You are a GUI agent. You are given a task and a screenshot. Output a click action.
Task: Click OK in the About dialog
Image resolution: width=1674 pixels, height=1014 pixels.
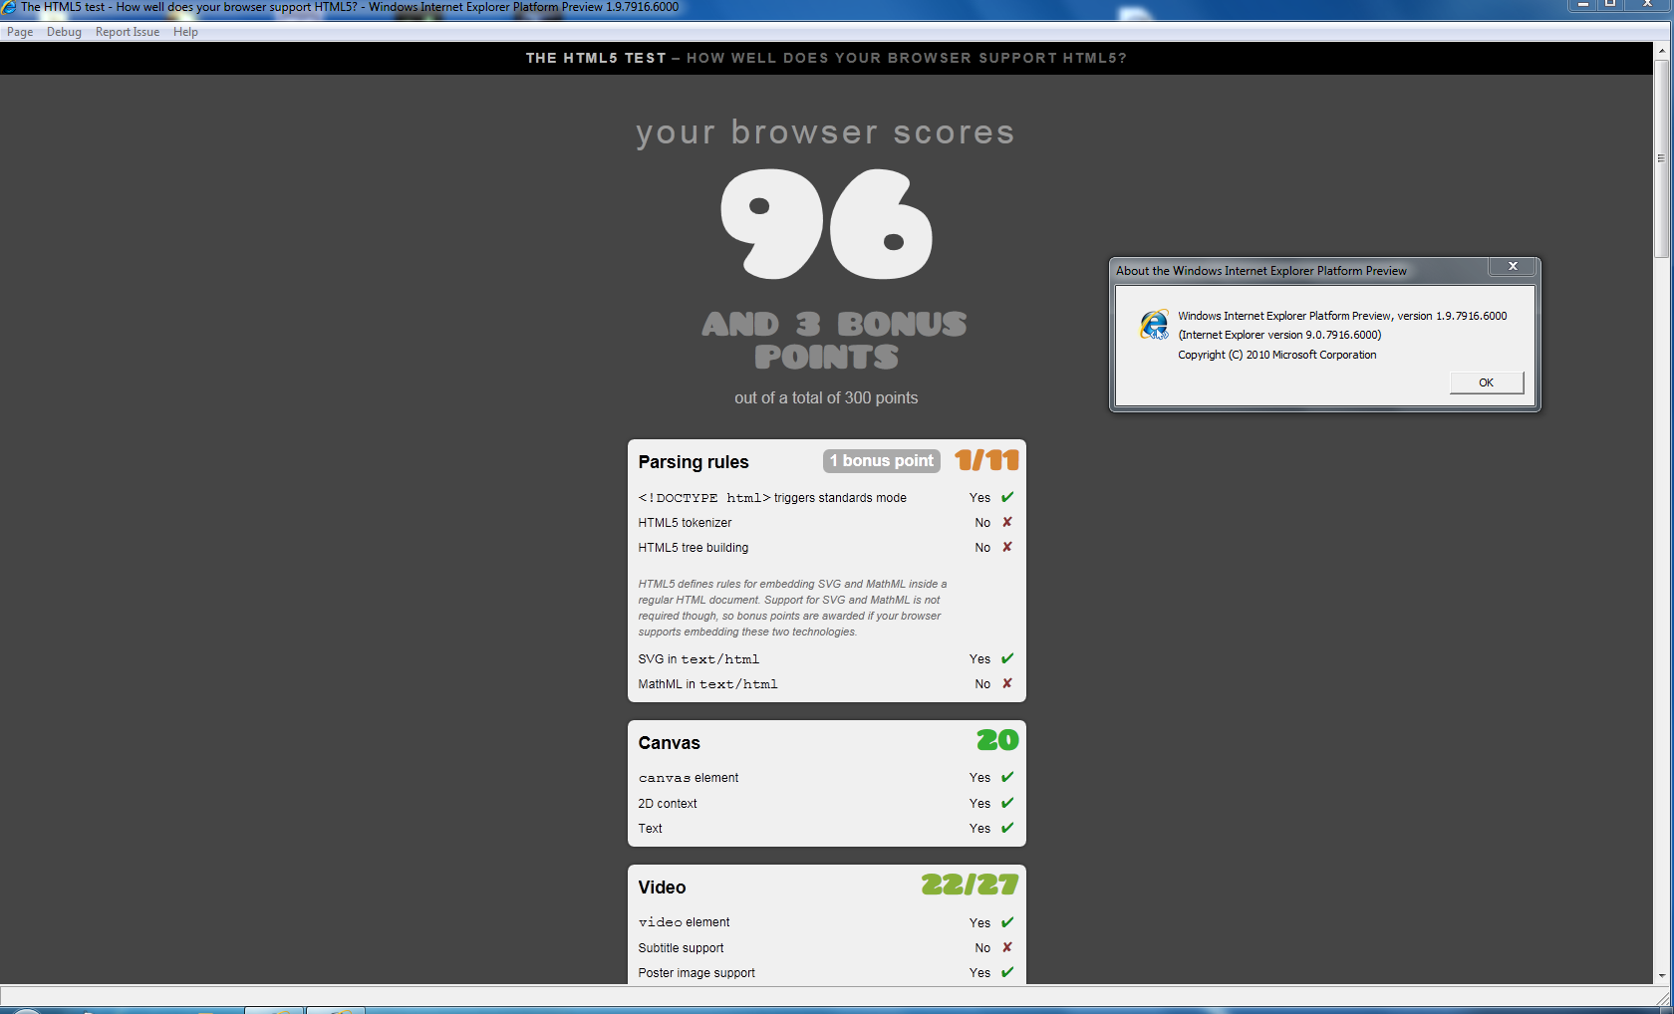[x=1486, y=382]
